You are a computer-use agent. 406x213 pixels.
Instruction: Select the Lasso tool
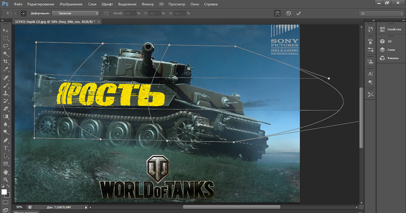[x=6, y=46]
